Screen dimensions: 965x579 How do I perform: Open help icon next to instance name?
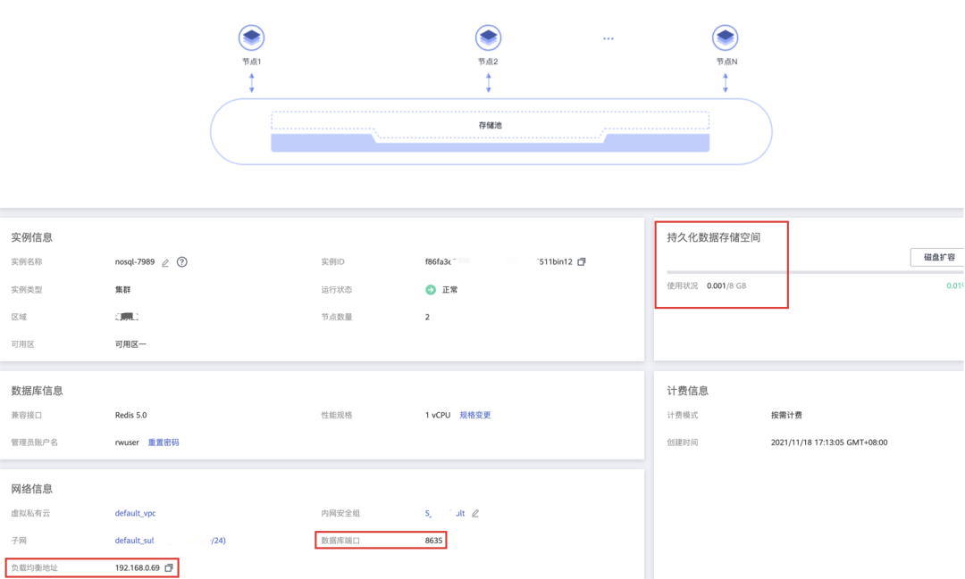pyautogui.click(x=182, y=261)
